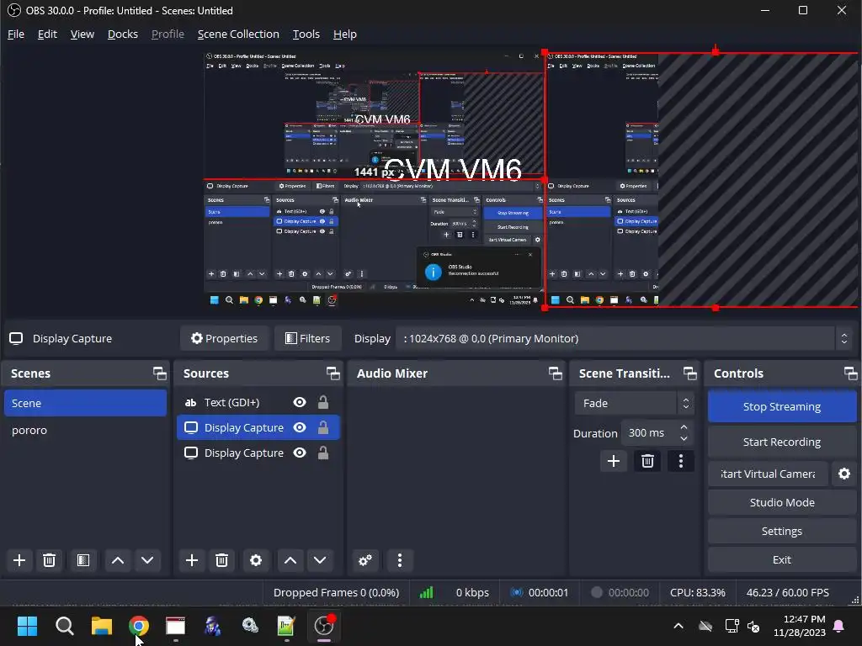
Task: Add a new source with plus icon
Action: (192, 560)
